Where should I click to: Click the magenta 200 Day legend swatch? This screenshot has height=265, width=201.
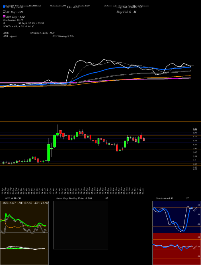click(4, 16)
